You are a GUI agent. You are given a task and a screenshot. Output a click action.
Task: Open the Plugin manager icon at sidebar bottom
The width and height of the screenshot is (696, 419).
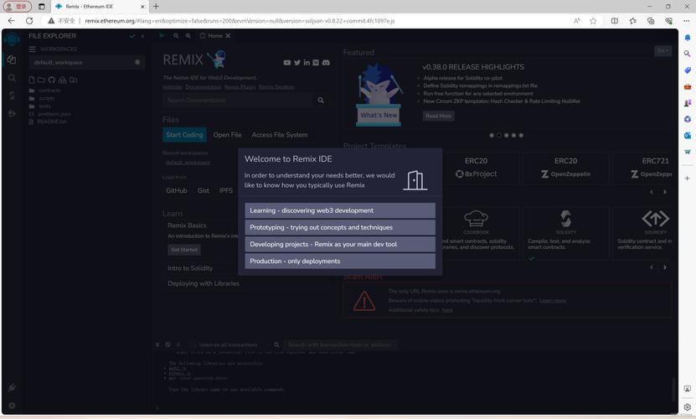[x=12, y=388]
